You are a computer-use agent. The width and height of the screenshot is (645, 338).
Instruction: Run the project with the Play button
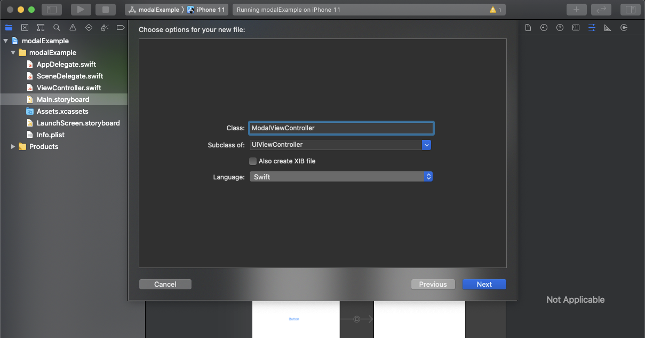click(81, 10)
